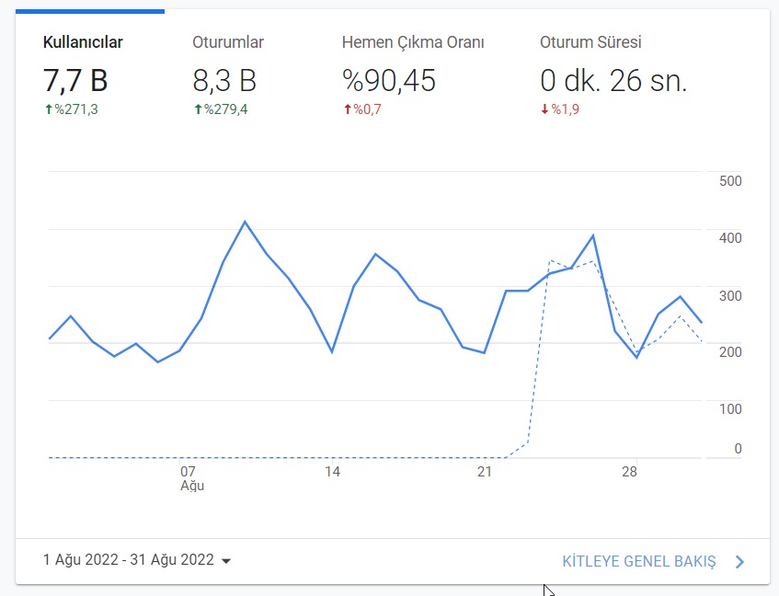Click the 1 Ağu 2022 - 31 Ağu 2022 date range
This screenshot has width=779, height=596.
(x=128, y=560)
